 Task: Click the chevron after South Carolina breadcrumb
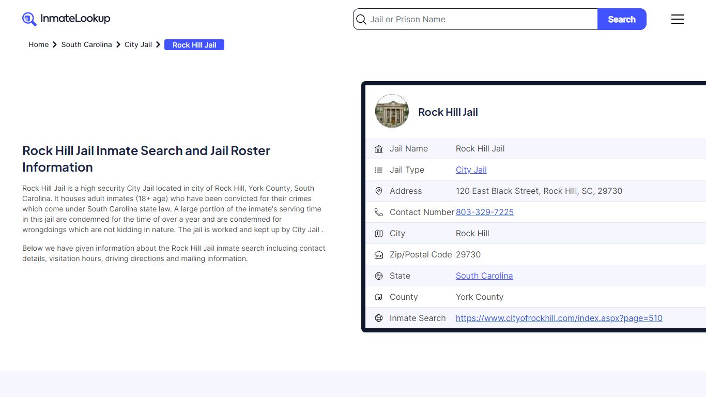[x=118, y=44]
